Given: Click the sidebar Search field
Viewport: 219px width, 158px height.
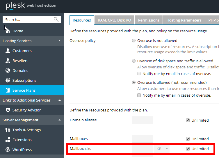Looking at the screenshot, I should click(x=29, y=19).
